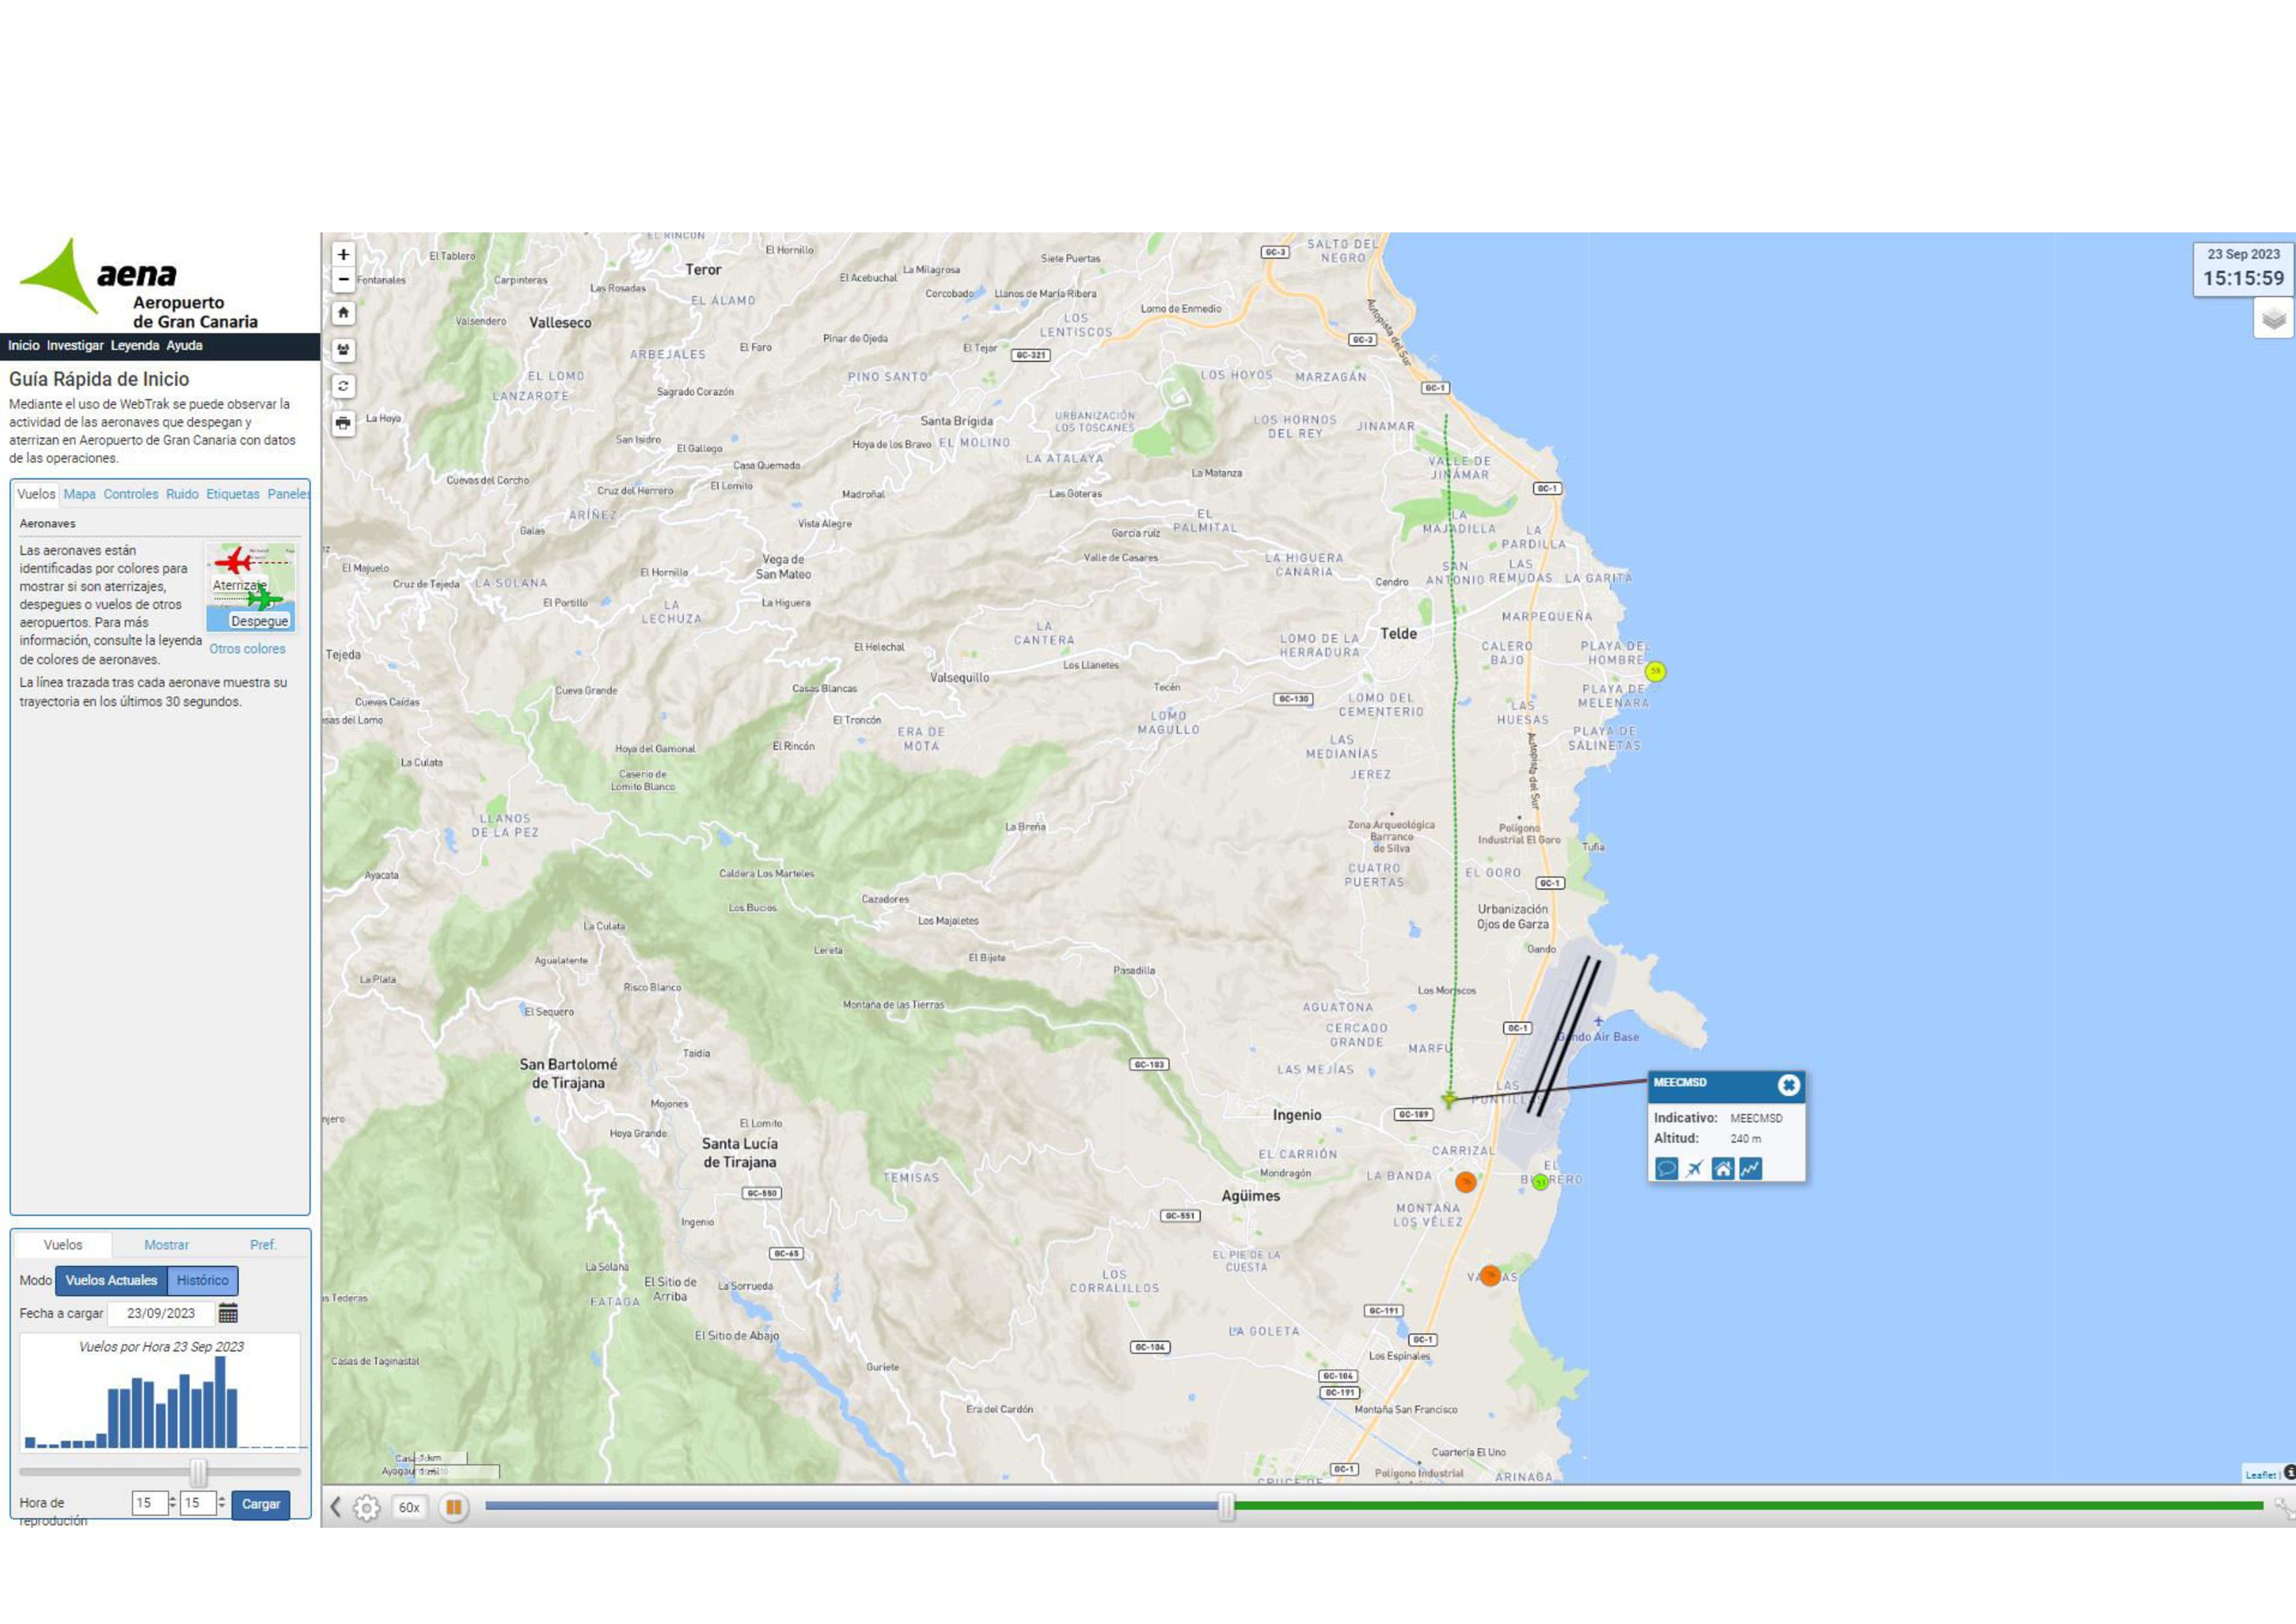Select Vuelos Actuales mode
2296x1624 pixels.
tap(111, 1280)
